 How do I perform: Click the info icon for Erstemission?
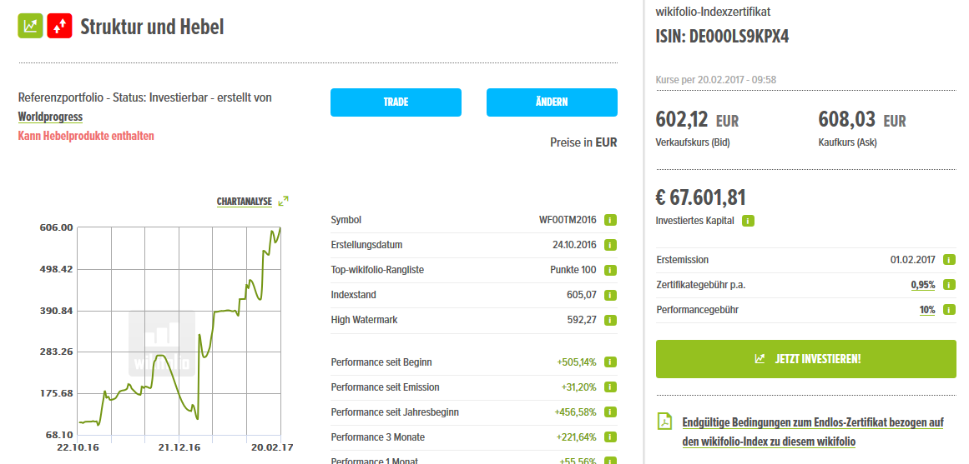click(x=949, y=260)
